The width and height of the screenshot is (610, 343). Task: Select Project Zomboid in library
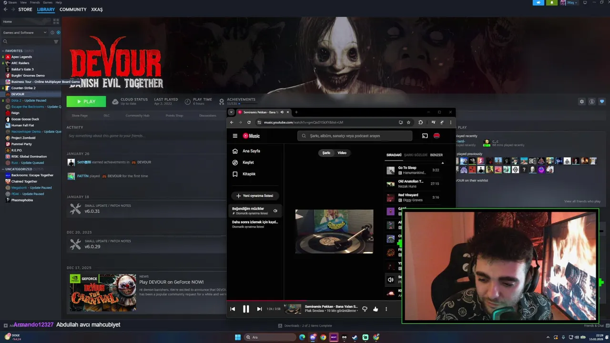point(23,138)
